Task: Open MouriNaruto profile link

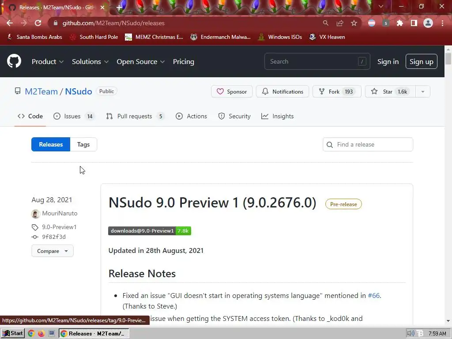Action: tap(60, 213)
